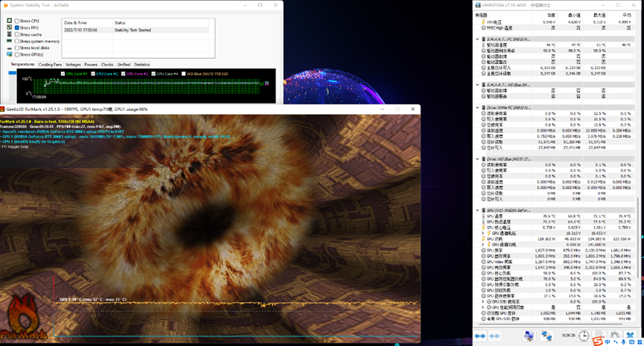This screenshot has height=346, width=644.
Task: Switch to the Statistics tab
Action: point(141,65)
